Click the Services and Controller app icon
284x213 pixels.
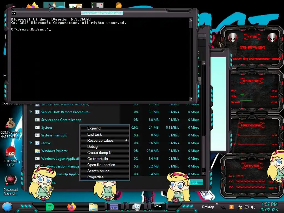tap(37, 120)
